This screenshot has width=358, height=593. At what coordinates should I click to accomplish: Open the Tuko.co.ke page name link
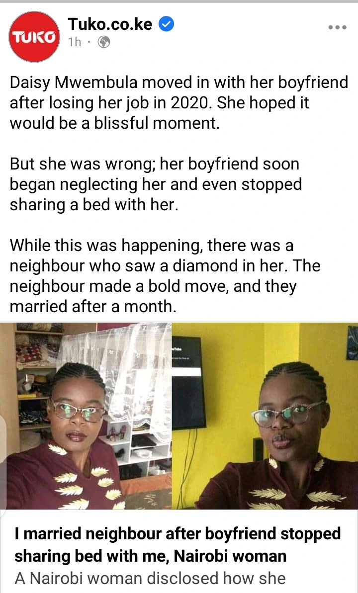point(110,24)
